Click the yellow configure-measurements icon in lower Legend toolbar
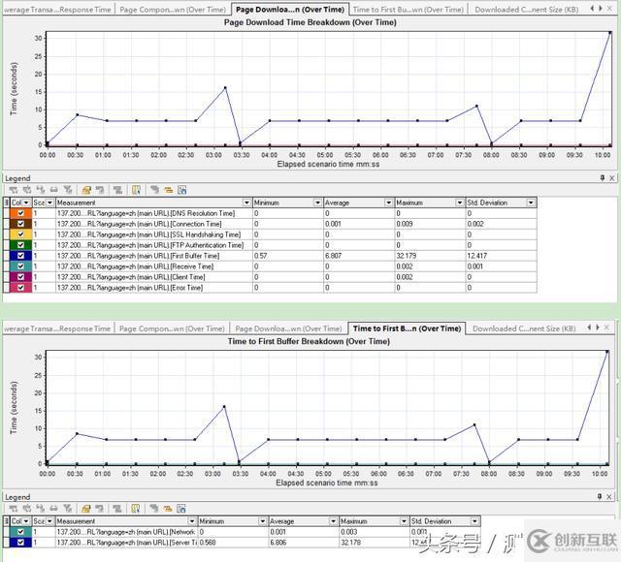Image resolution: width=621 pixels, height=562 pixels. pyautogui.click(x=86, y=509)
